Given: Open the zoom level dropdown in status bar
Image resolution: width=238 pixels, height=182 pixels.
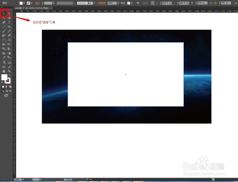Looking at the screenshot, I should [23, 180].
